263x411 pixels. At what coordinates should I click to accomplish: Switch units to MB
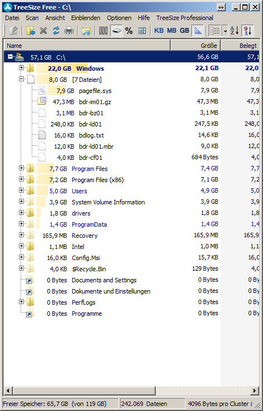[172, 31]
